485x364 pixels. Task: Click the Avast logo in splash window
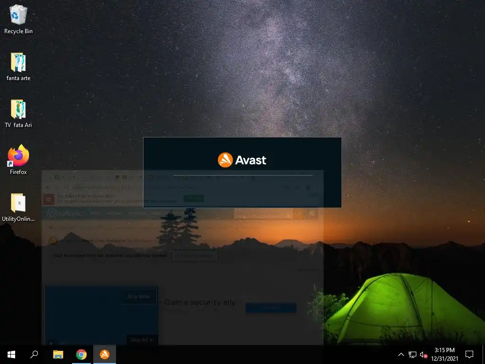point(242,160)
